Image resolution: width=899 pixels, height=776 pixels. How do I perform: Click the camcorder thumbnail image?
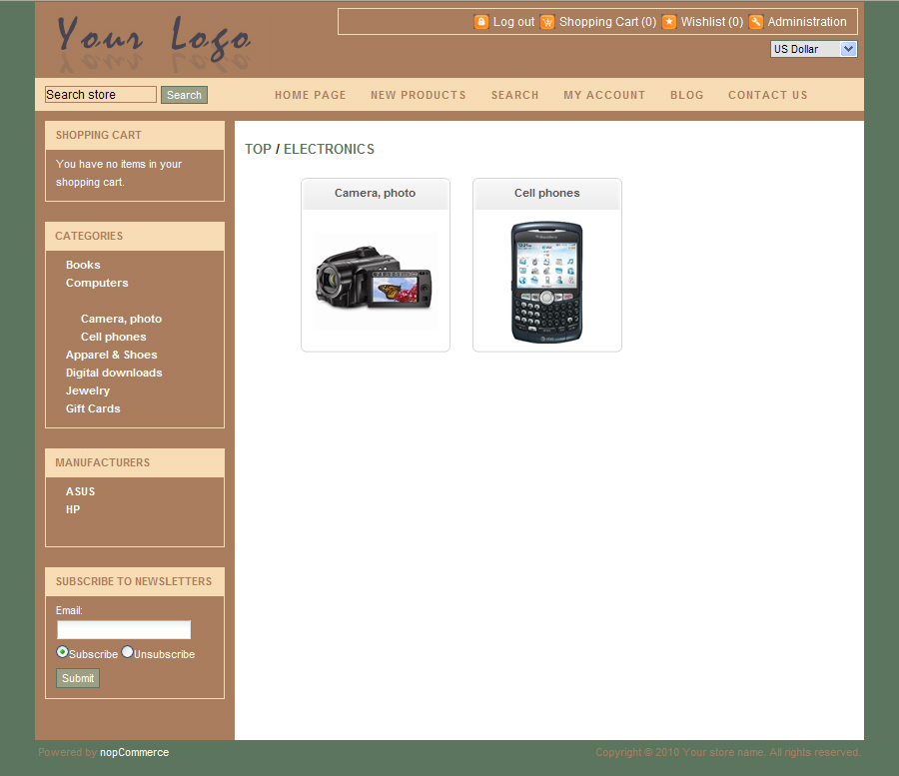coord(375,281)
